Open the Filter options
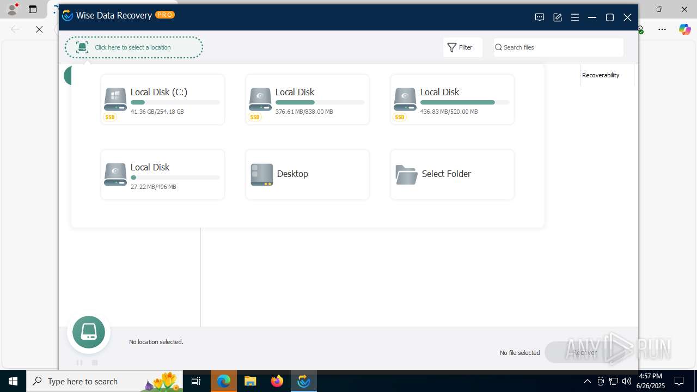The height and width of the screenshot is (392, 697). pyautogui.click(x=462, y=47)
